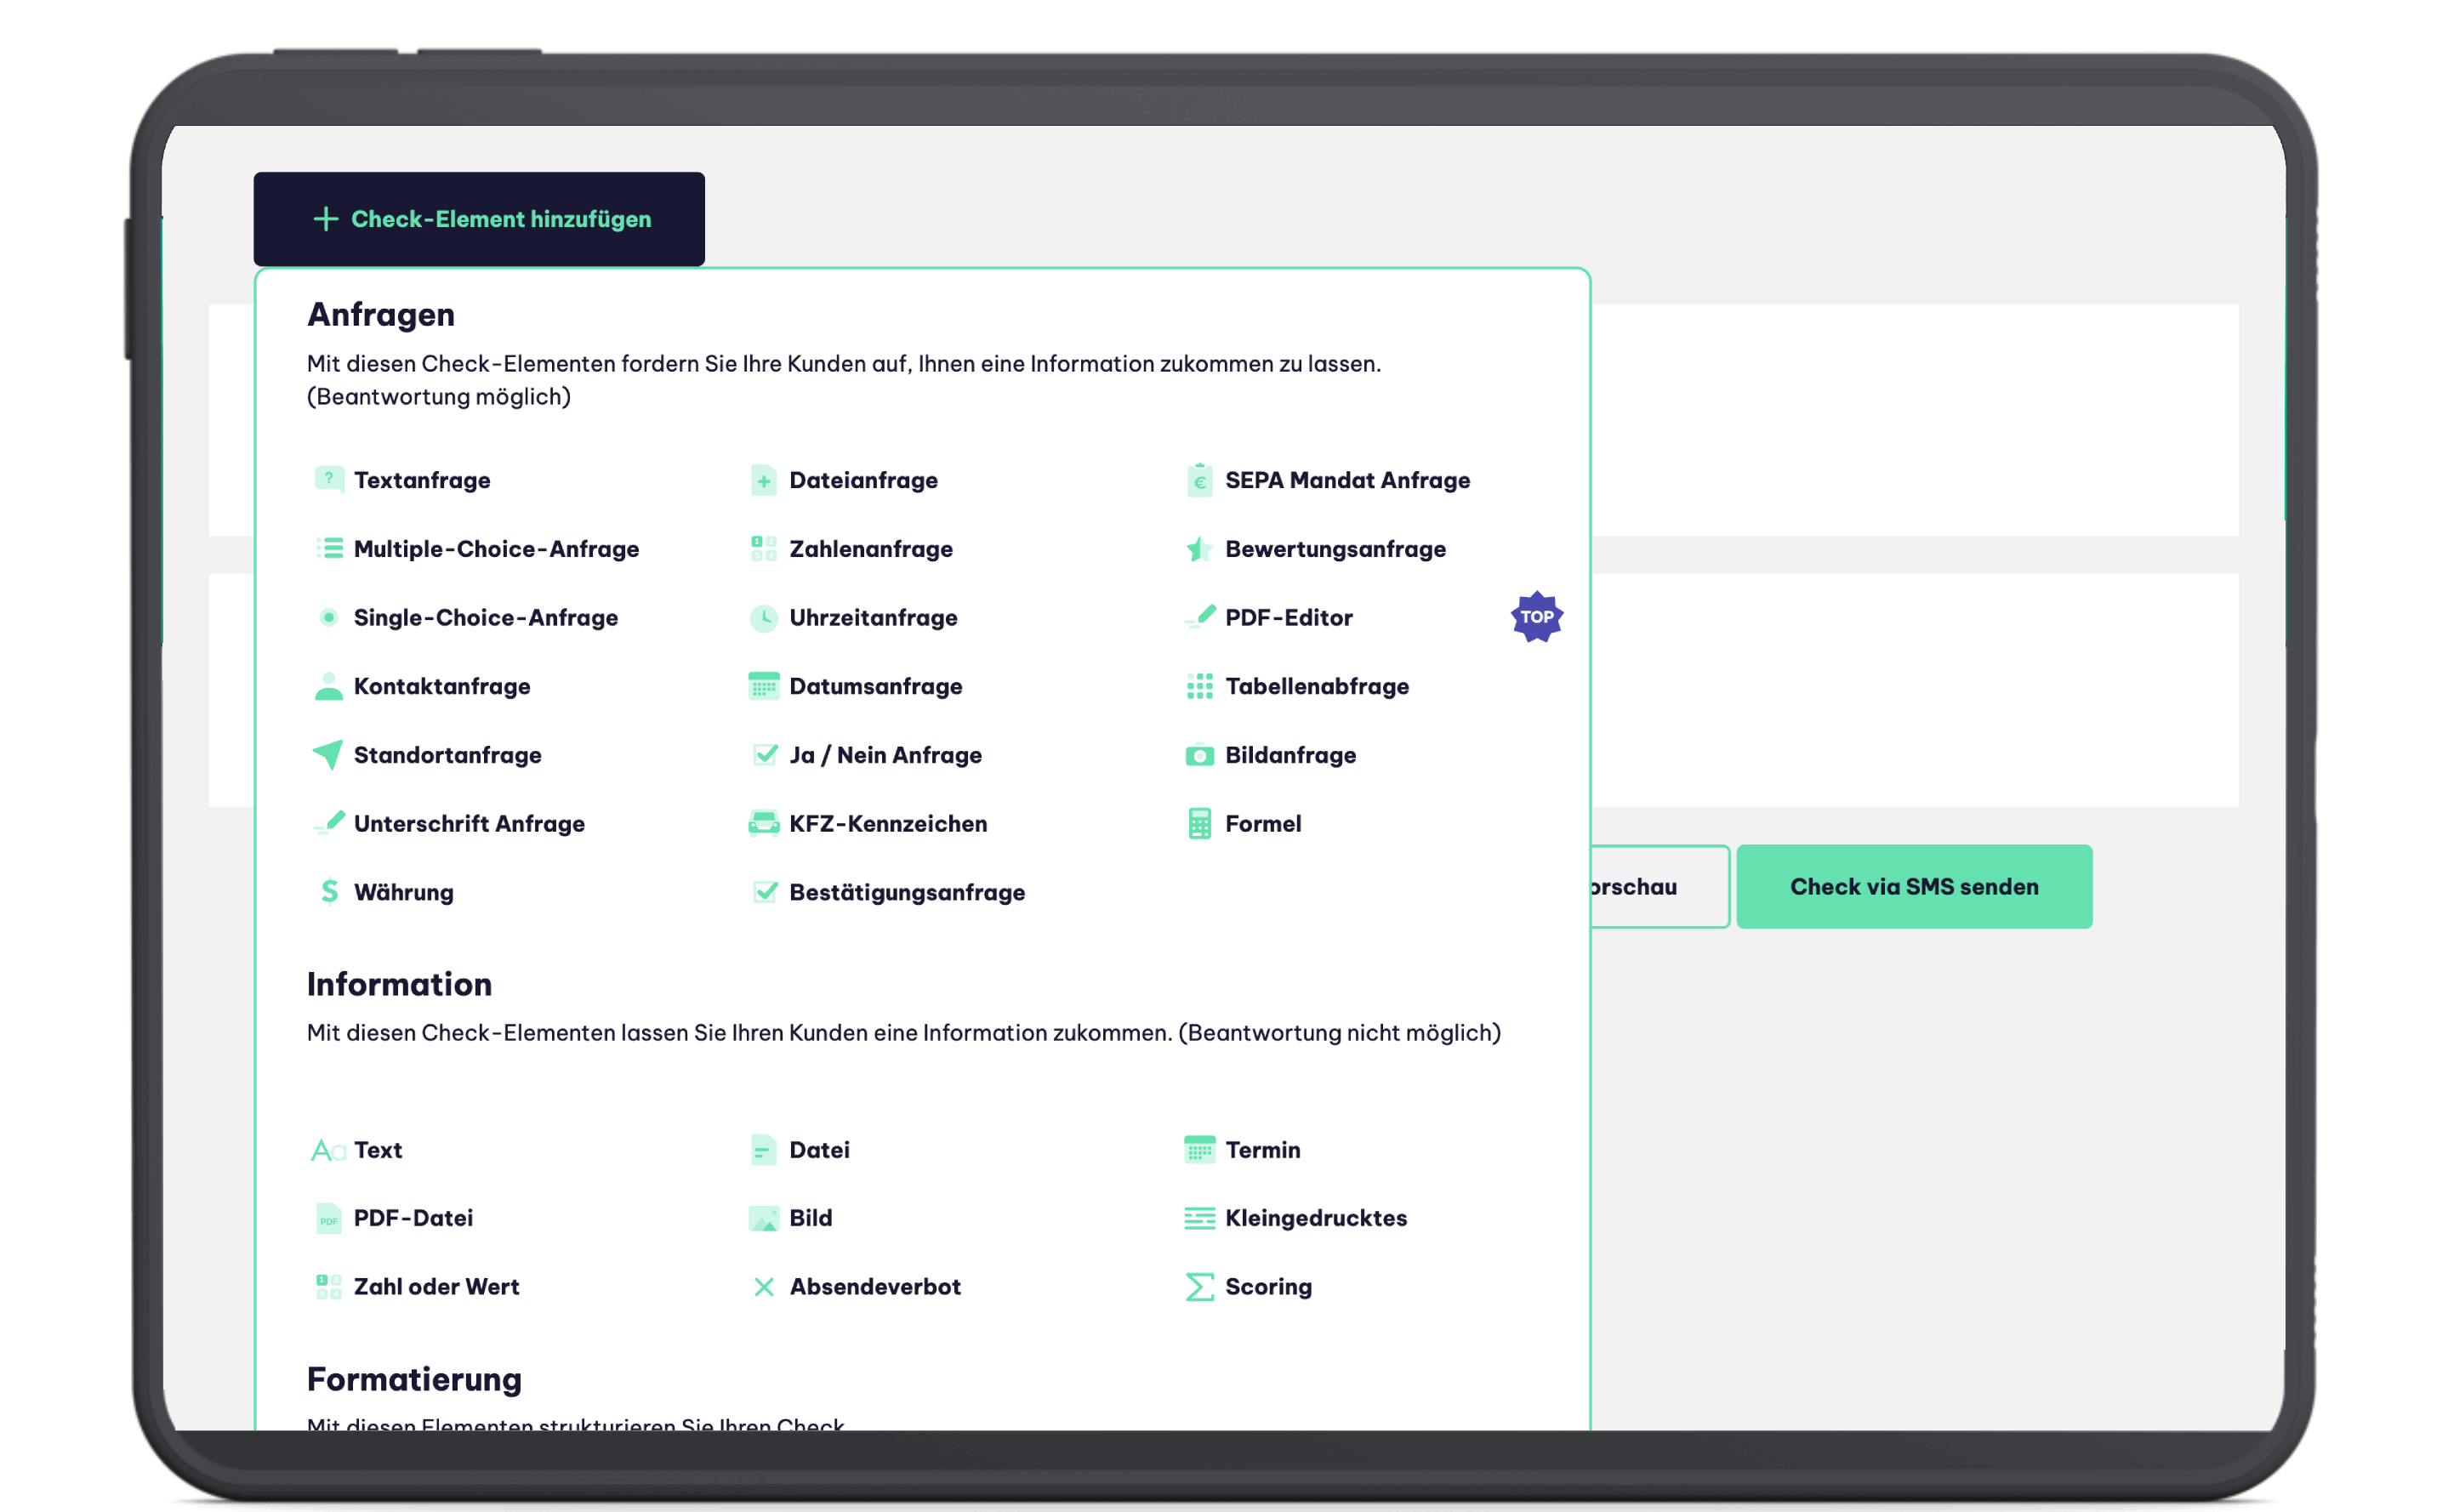
Task: Click the TOP badge next to PDF-Editor
Action: pos(1536,617)
